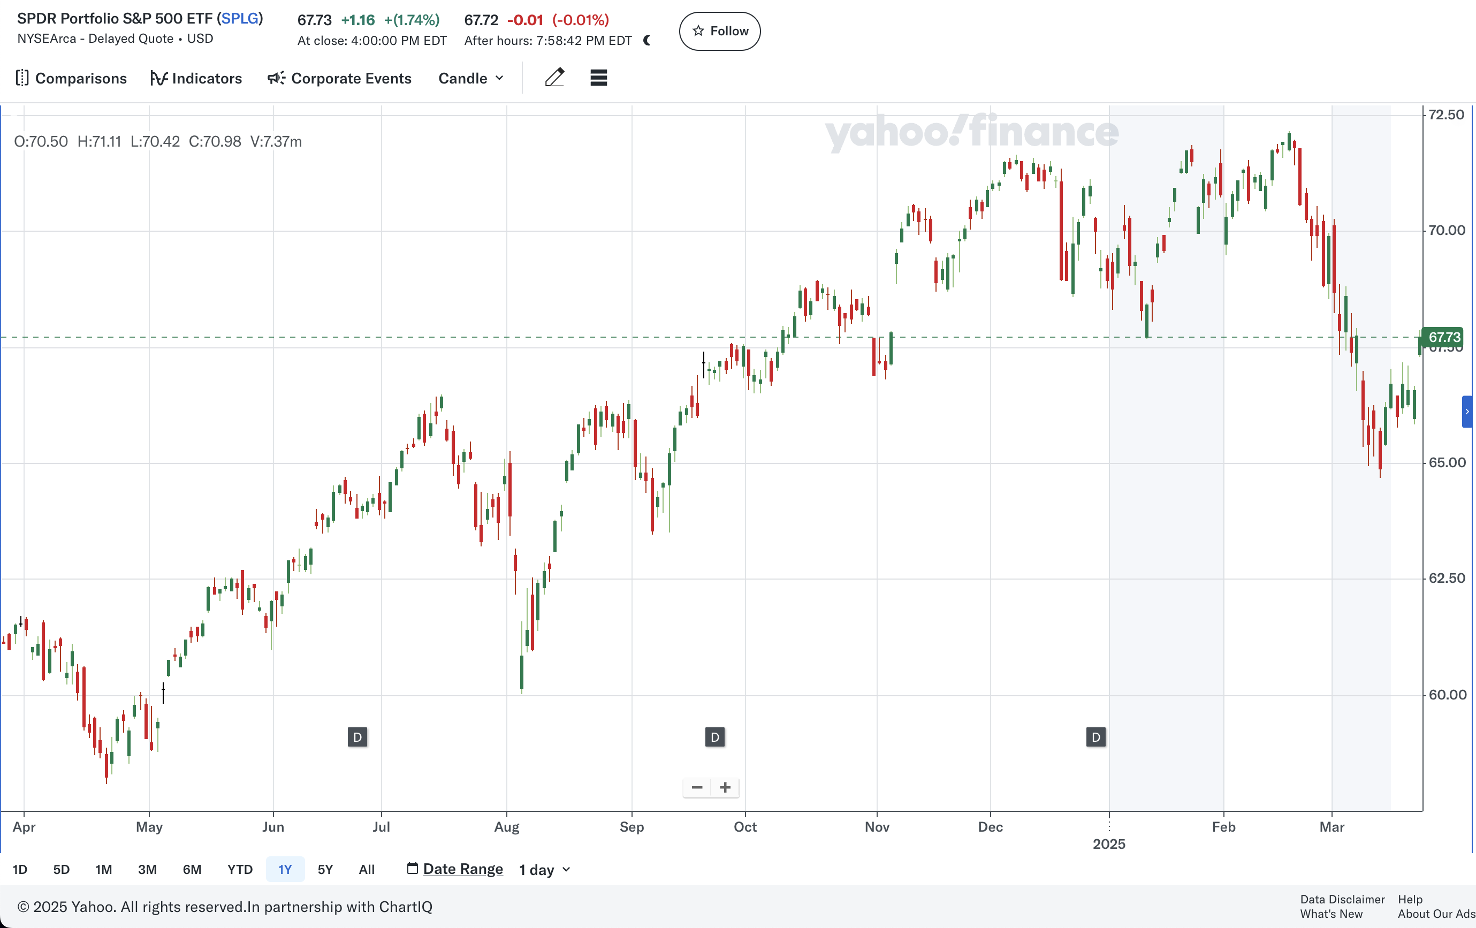Open the hamburger chart settings menu
The image size is (1476, 928).
tap(598, 78)
